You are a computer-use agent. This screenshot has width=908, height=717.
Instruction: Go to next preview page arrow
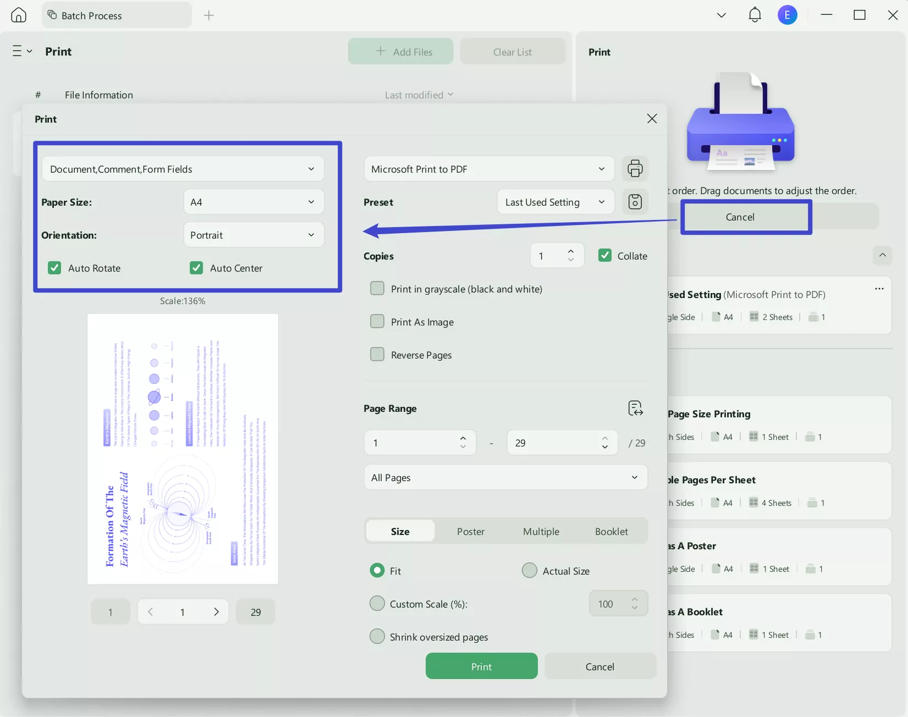[216, 612]
